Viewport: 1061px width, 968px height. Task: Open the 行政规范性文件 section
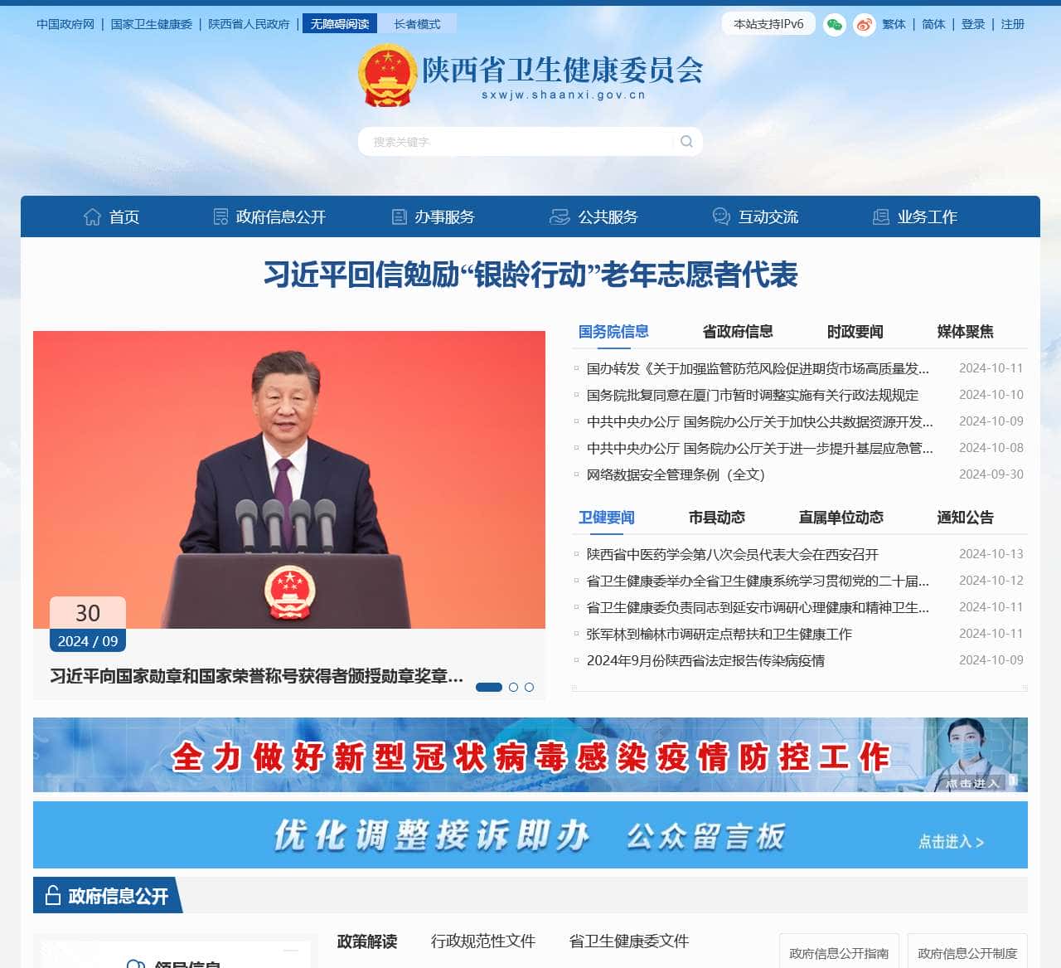coord(484,941)
